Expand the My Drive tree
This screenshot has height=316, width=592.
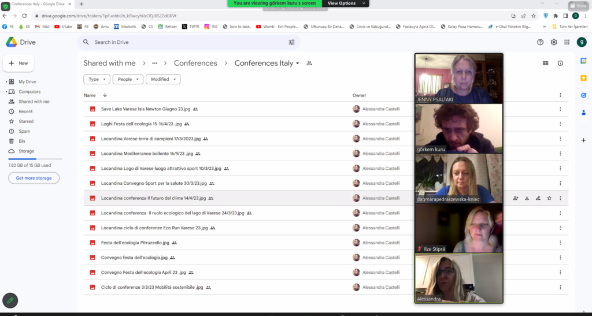[x=6, y=82]
